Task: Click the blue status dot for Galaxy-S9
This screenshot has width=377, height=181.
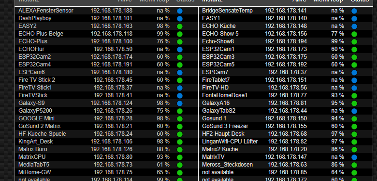Action: click(180, 103)
